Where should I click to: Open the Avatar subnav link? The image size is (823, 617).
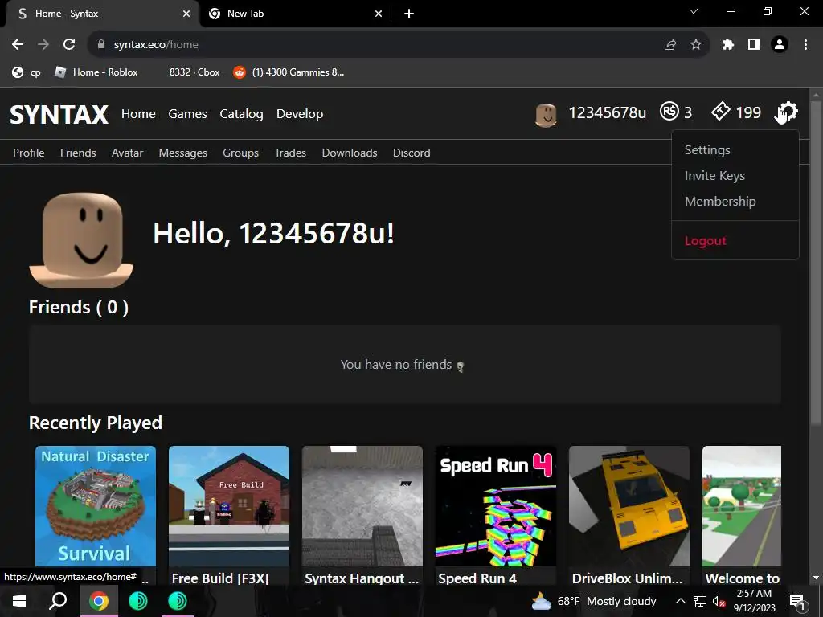pyautogui.click(x=128, y=153)
